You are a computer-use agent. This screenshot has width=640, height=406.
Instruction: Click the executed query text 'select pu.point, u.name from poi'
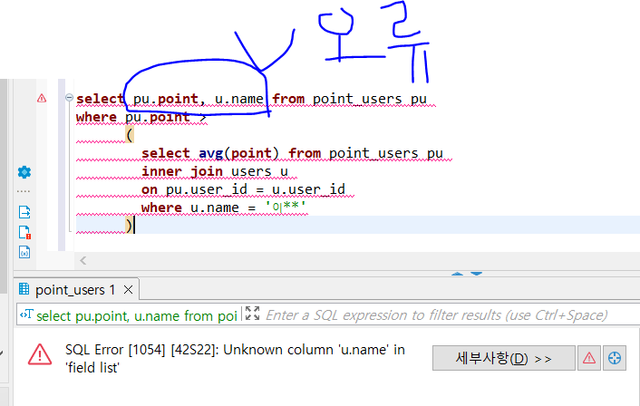click(137, 315)
